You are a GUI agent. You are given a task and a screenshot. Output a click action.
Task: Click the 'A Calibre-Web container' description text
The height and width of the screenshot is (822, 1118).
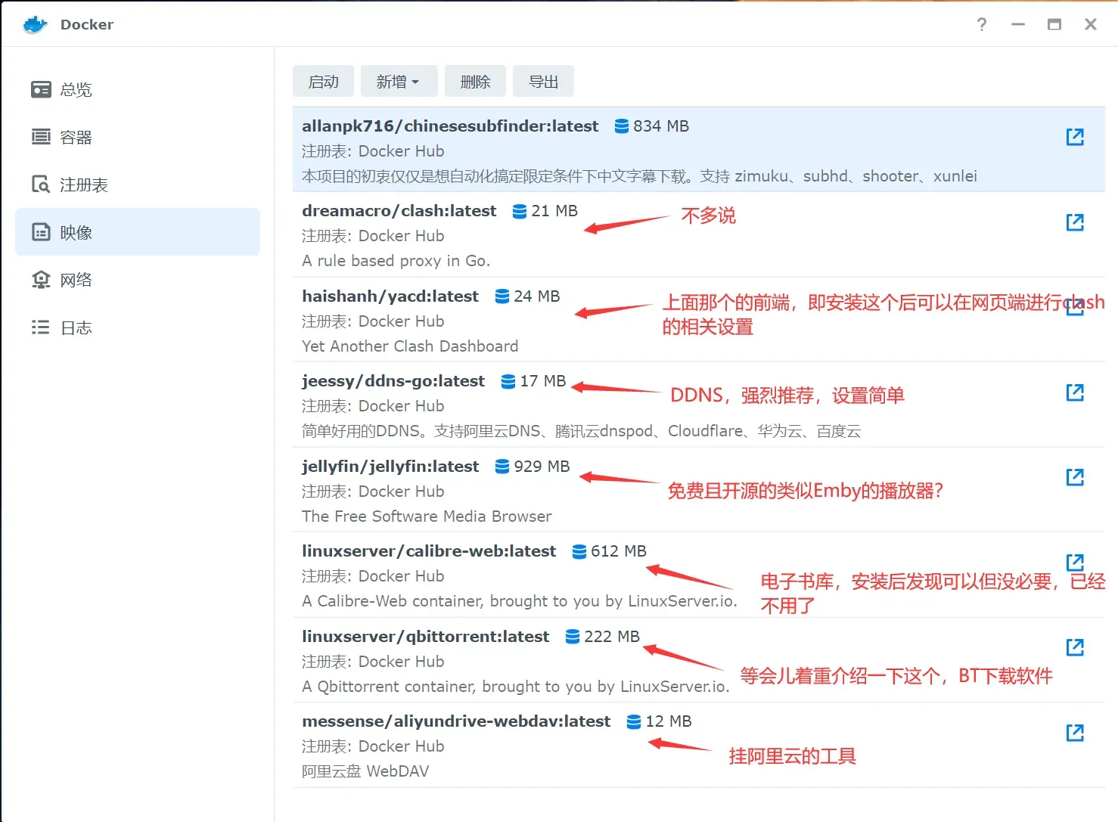point(520,601)
